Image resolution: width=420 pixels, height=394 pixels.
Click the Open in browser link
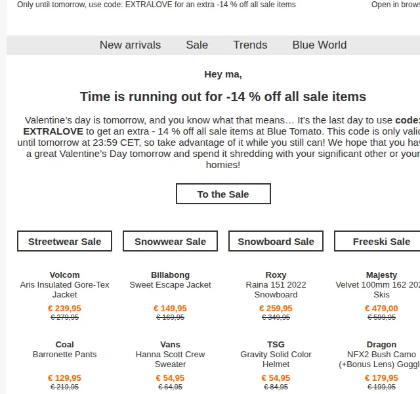coord(396,5)
